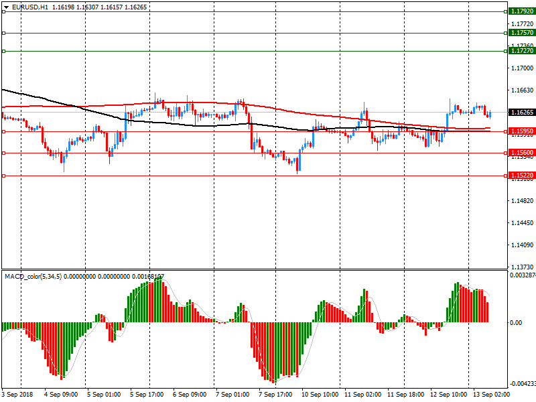Select the 1.17920 green price label
This screenshot has width=536, height=402.
pyautogui.click(x=521, y=11)
